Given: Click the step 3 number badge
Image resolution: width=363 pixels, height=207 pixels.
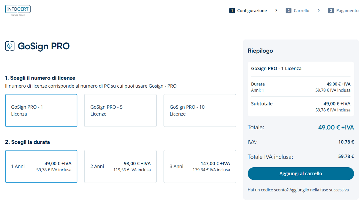Looking at the screenshot, I should point(331,10).
